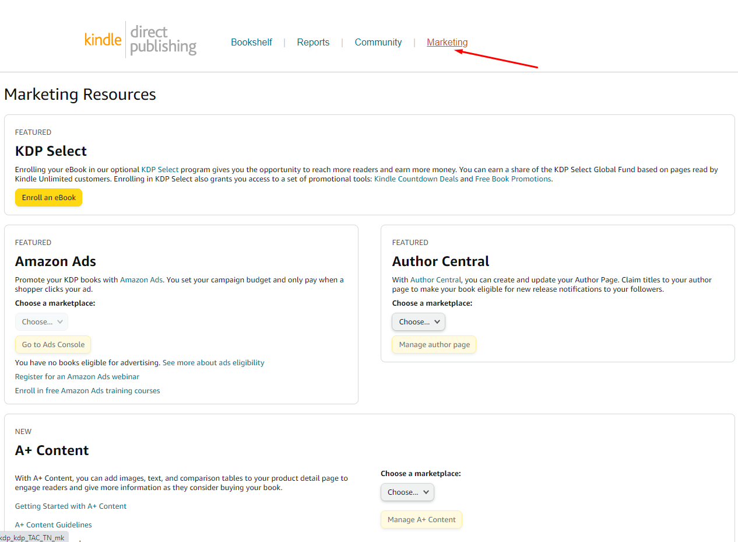Click the Manage author page button
Screen dimensions: 738x542
pos(434,345)
